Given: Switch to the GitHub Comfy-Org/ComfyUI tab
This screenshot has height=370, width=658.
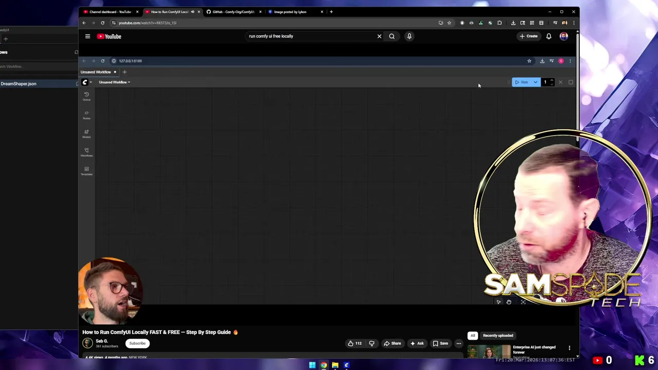Looking at the screenshot, I should tap(233, 12).
